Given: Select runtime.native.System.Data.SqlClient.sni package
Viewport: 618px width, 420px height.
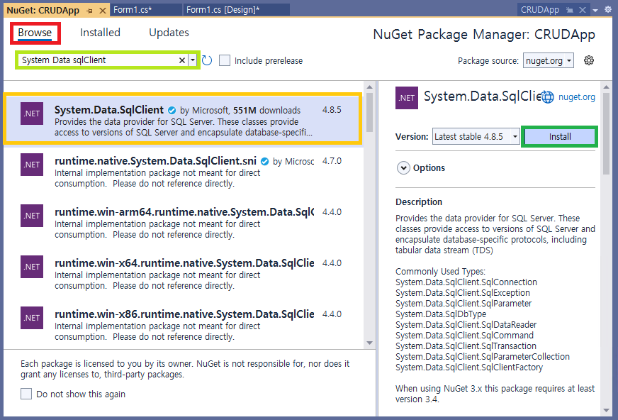Looking at the screenshot, I should (x=183, y=172).
